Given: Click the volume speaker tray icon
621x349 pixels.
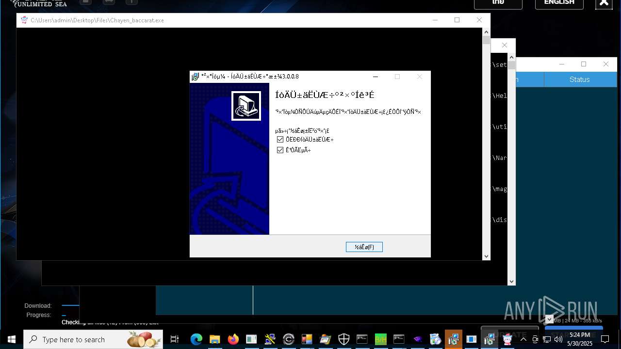Looking at the screenshot, I should [x=558, y=339].
